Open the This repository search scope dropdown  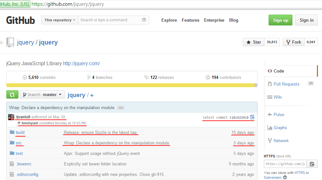(60, 20)
